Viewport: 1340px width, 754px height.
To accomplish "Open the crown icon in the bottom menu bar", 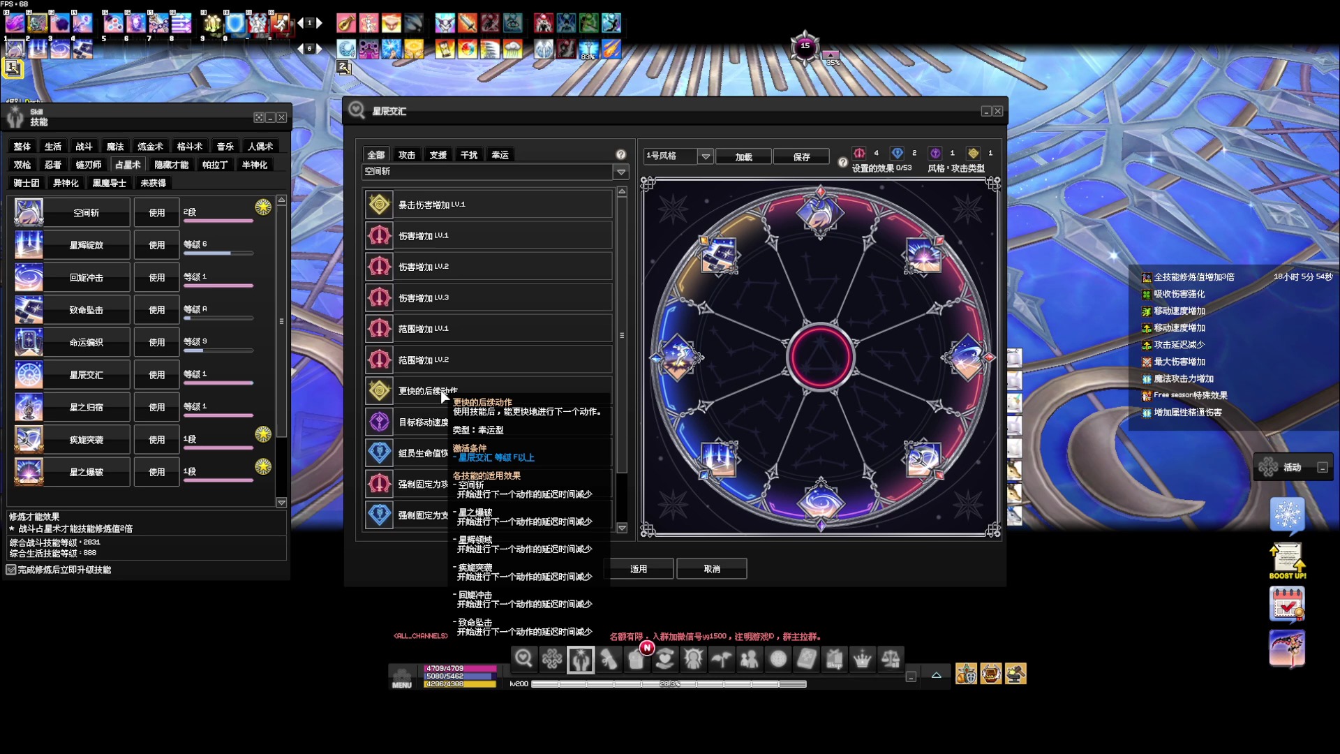I will pos(863,658).
